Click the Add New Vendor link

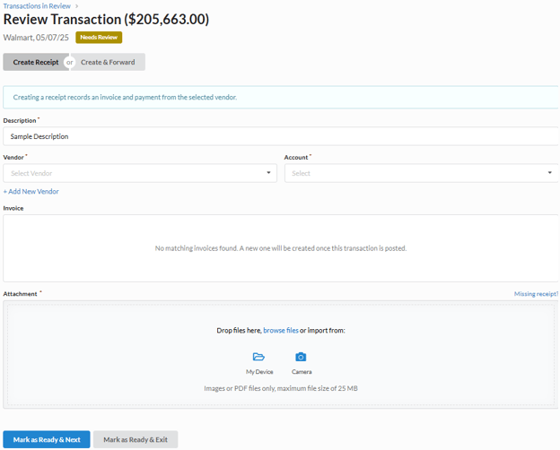pyautogui.click(x=31, y=192)
